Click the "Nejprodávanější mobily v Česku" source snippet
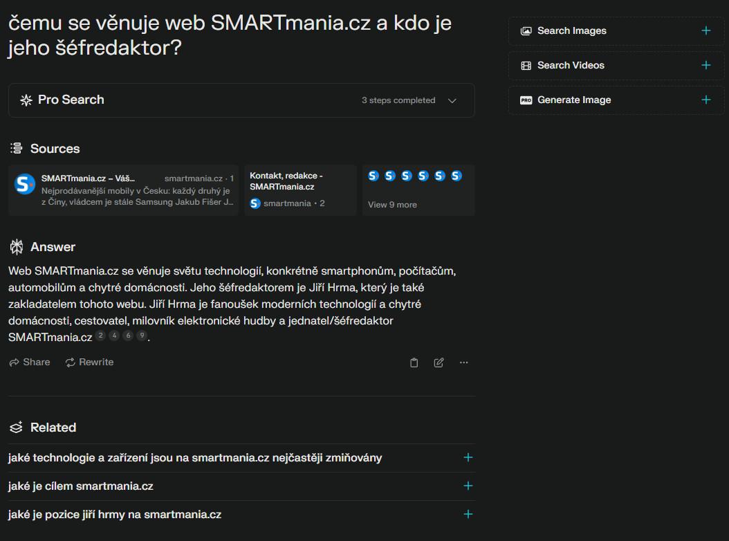Image resolution: width=729 pixels, height=541 pixels. tap(137, 196)
